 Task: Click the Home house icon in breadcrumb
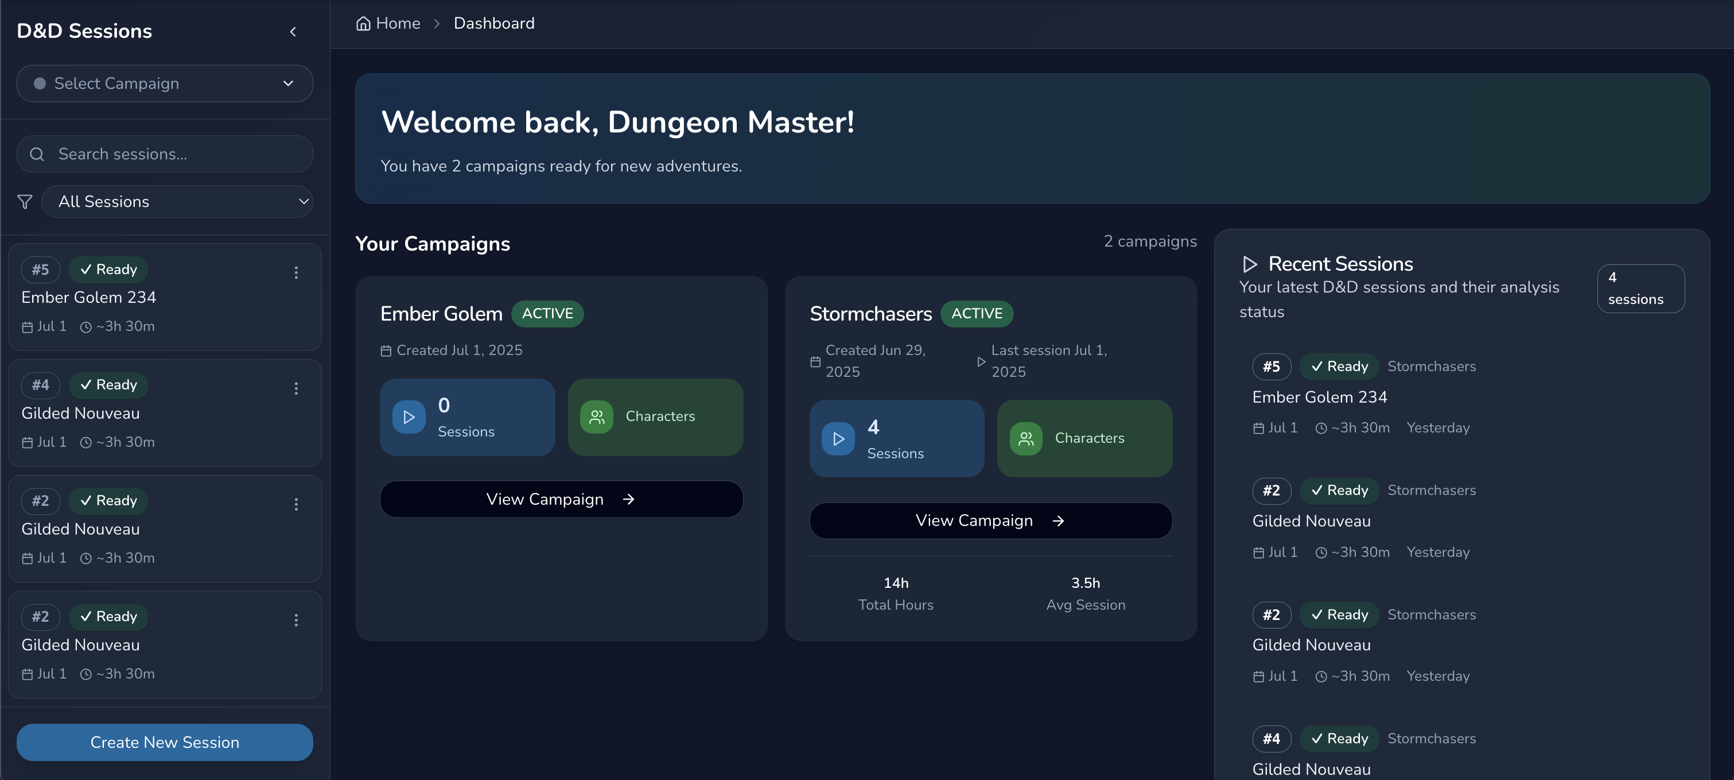pos(363,24)
